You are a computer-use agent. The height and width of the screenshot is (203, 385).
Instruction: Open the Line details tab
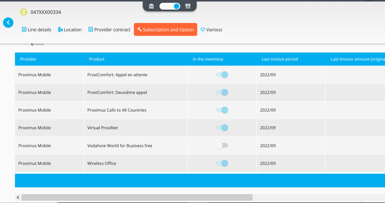37,29
